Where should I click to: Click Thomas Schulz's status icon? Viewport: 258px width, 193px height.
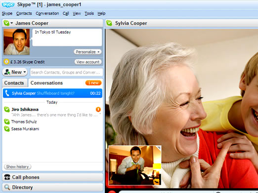pos(7,121)
